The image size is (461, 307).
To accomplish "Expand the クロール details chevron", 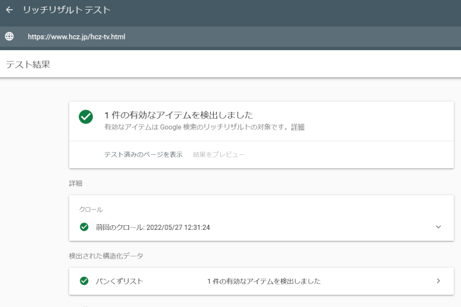I will tap(439, 227).
